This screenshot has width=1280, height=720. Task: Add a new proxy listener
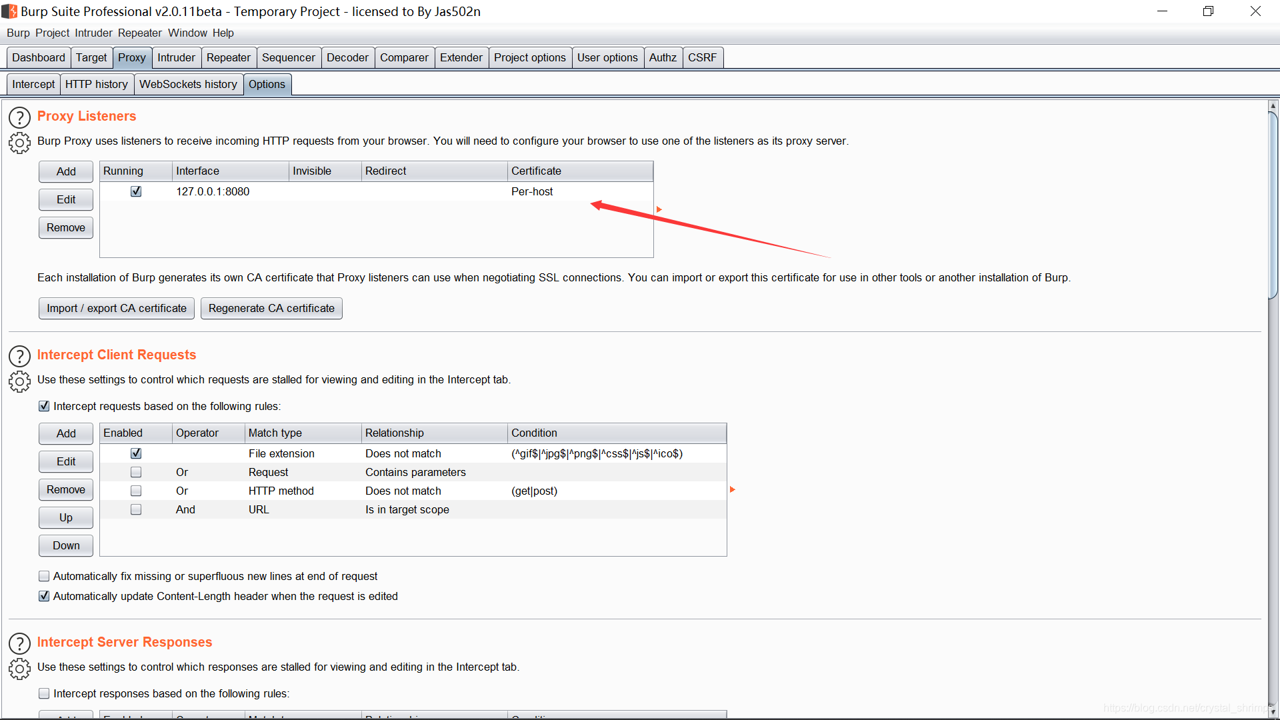[66, 171]
